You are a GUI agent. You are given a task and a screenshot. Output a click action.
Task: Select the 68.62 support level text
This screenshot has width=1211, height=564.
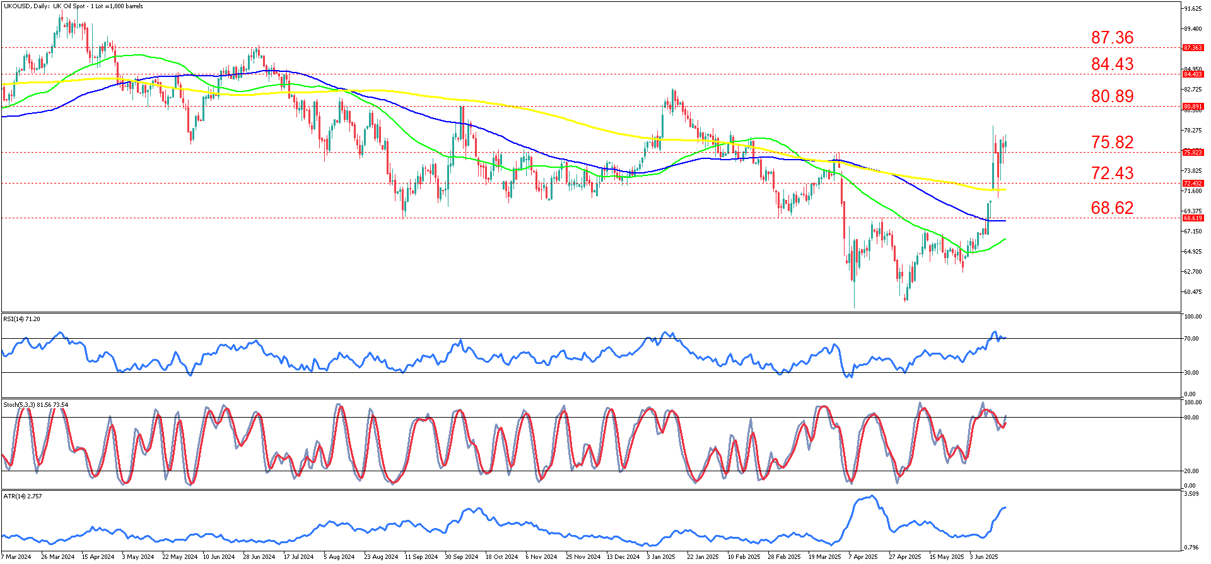(1112, 208)
